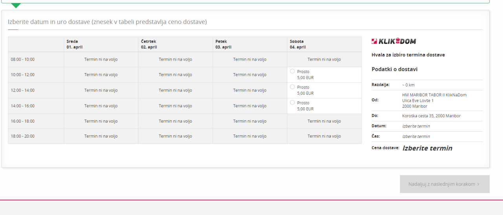Pick the Saturday 14:00 - 16:00 radio option

[292, 103]
